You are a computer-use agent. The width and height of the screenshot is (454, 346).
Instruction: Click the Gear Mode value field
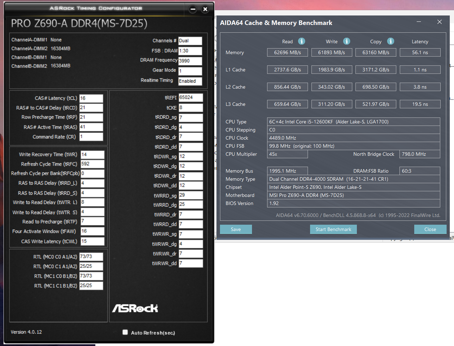tap(190, 71)
